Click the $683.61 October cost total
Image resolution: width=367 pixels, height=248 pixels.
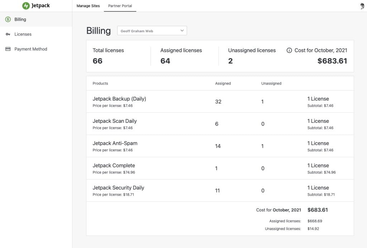(x=332, y=61)
